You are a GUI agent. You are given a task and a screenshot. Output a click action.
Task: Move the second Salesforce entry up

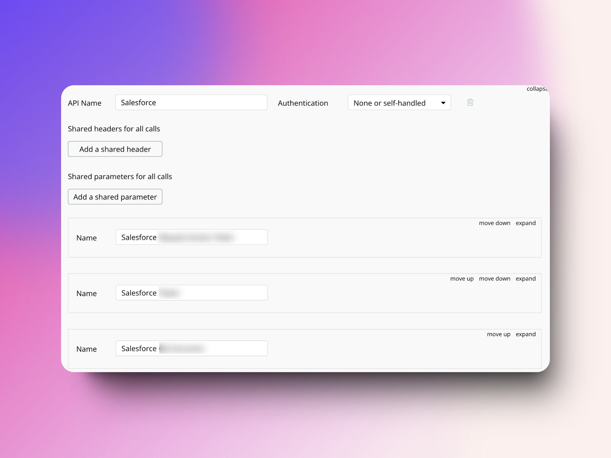pyautogui.click(x=460, y=278)
